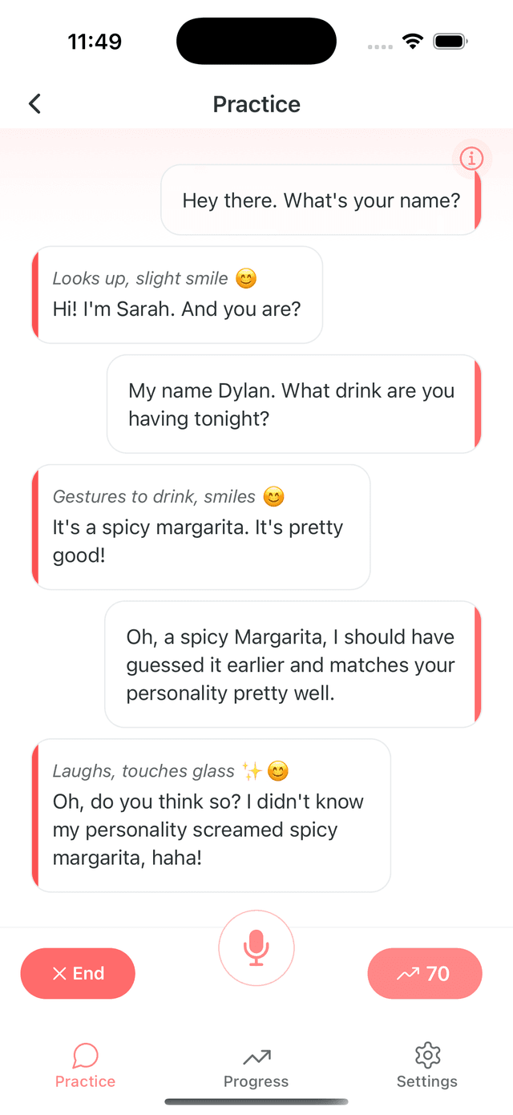
Task: Open the info icon button
Action: [x=471, y=159]
